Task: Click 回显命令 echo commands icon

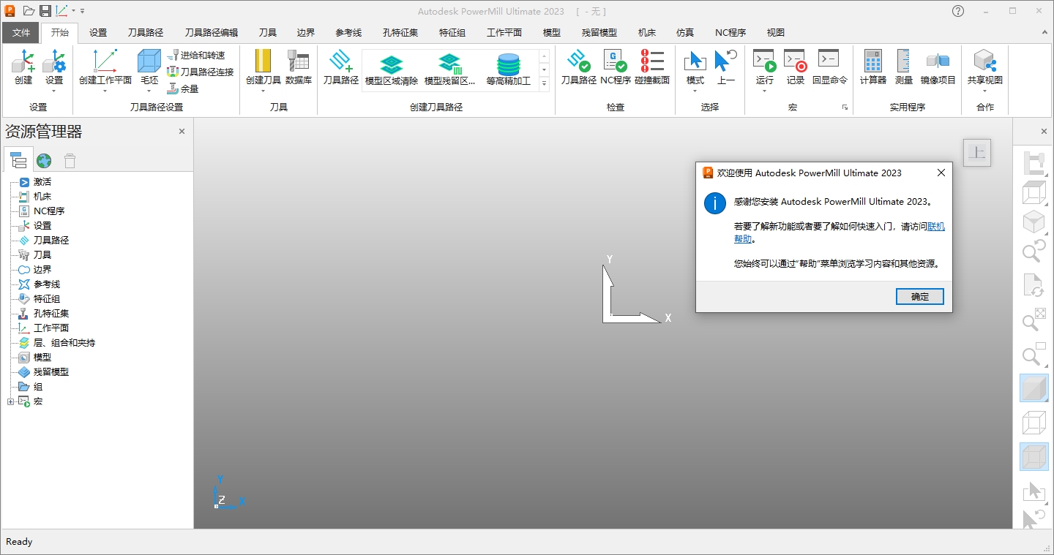Action: [x=830, y=67]
